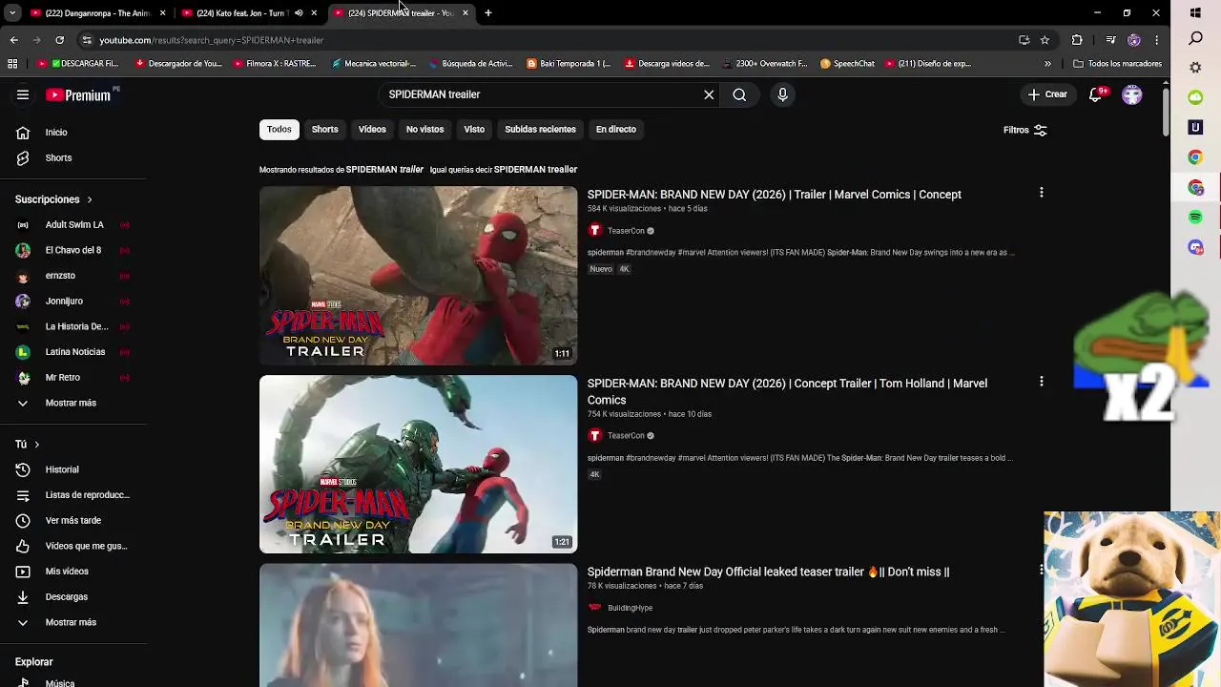Screen dimensions: 1221x687
Task: Open a new browser tab
Action: (x=488, y=13)
